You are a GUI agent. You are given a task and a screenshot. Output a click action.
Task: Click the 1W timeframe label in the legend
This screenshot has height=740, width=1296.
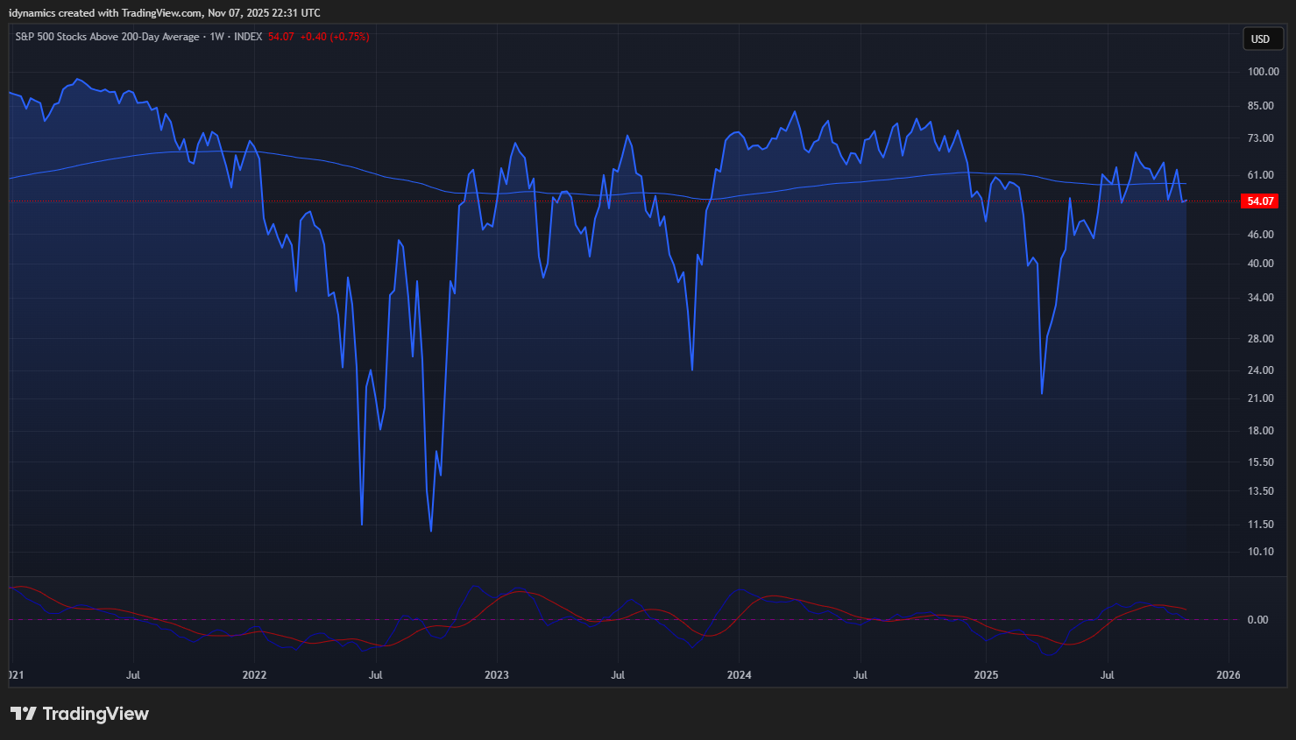click(216, 37)
